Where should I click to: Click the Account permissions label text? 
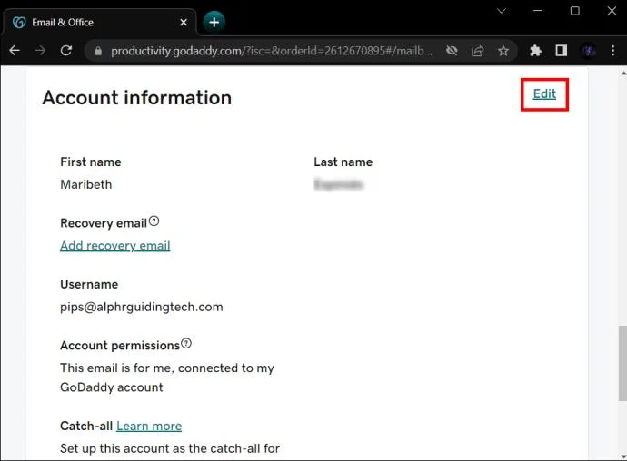[120, 346]
